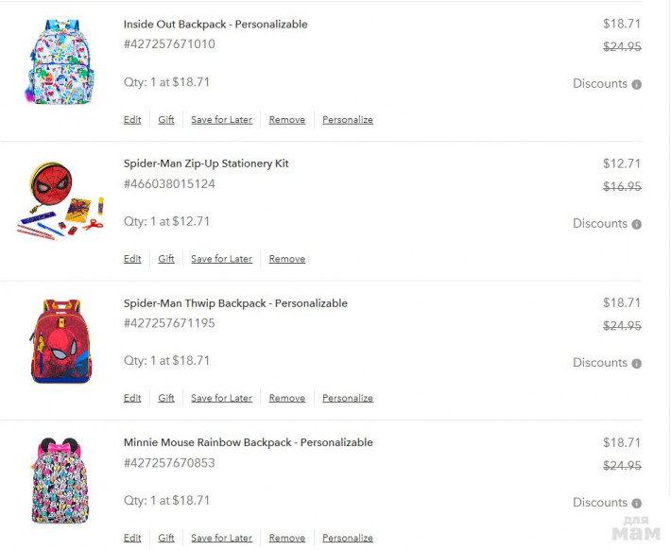This screenshot has width=671, height=550.
Task: Click Discounts info icon for Spider-Man Thwip Backpack
Action: point(636,363)
